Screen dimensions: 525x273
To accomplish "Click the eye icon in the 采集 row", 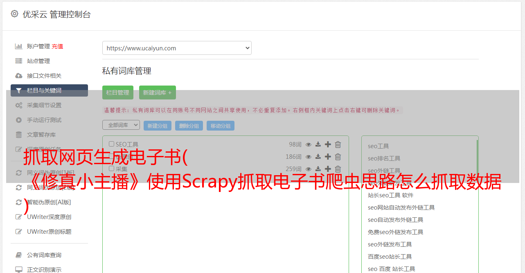I will click(x=309, y=169).
